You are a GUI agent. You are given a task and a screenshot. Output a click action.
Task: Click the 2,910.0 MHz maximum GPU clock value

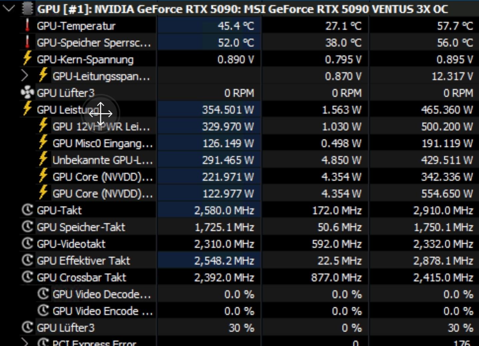(x=443, y=210)
